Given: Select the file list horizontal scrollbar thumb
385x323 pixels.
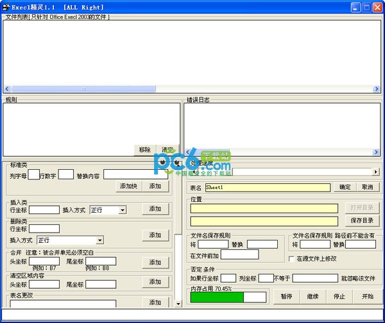Looking at the screenshot, I should point(83,89).
